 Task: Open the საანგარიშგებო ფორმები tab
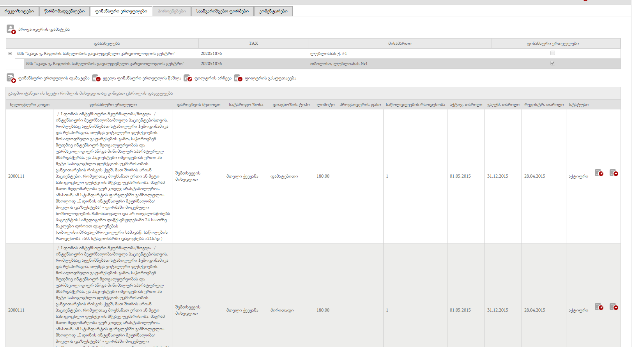click(222, 11)
